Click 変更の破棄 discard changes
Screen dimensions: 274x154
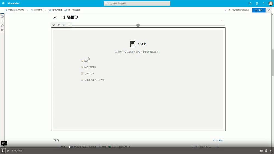(x=55, y=10)
